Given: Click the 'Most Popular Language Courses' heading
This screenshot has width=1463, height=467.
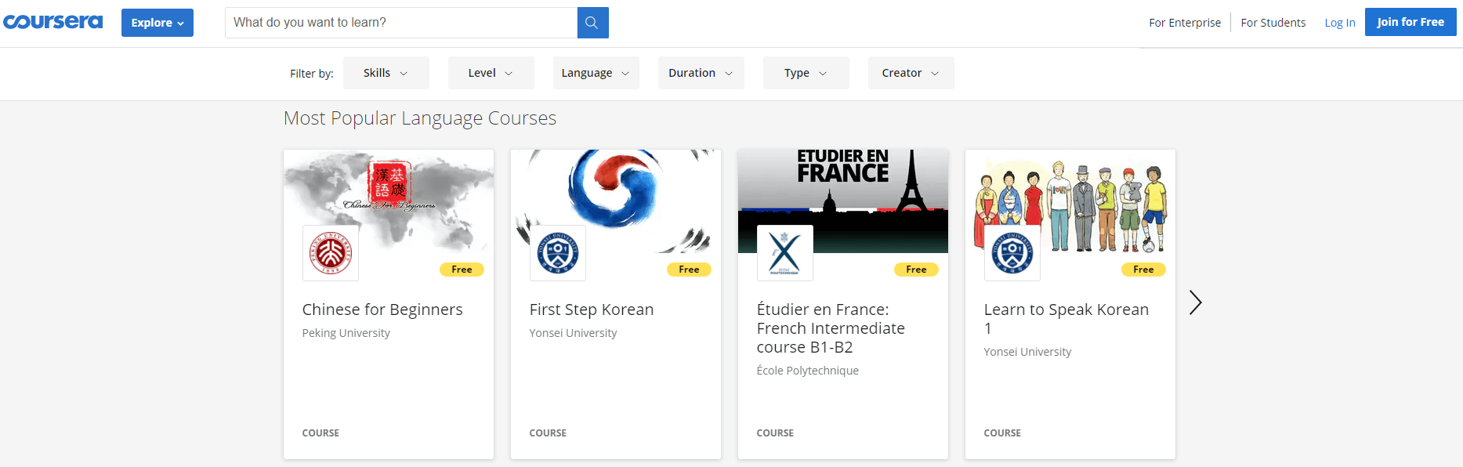Looking at the screenshot, I should [x=420, y=118].
